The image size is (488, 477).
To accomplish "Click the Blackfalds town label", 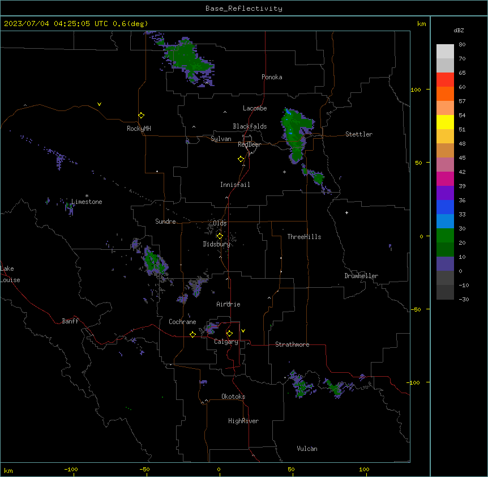I will click(x=250, y=126).
